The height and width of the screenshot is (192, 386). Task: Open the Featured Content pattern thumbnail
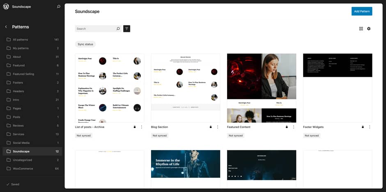tap(262, 88)
